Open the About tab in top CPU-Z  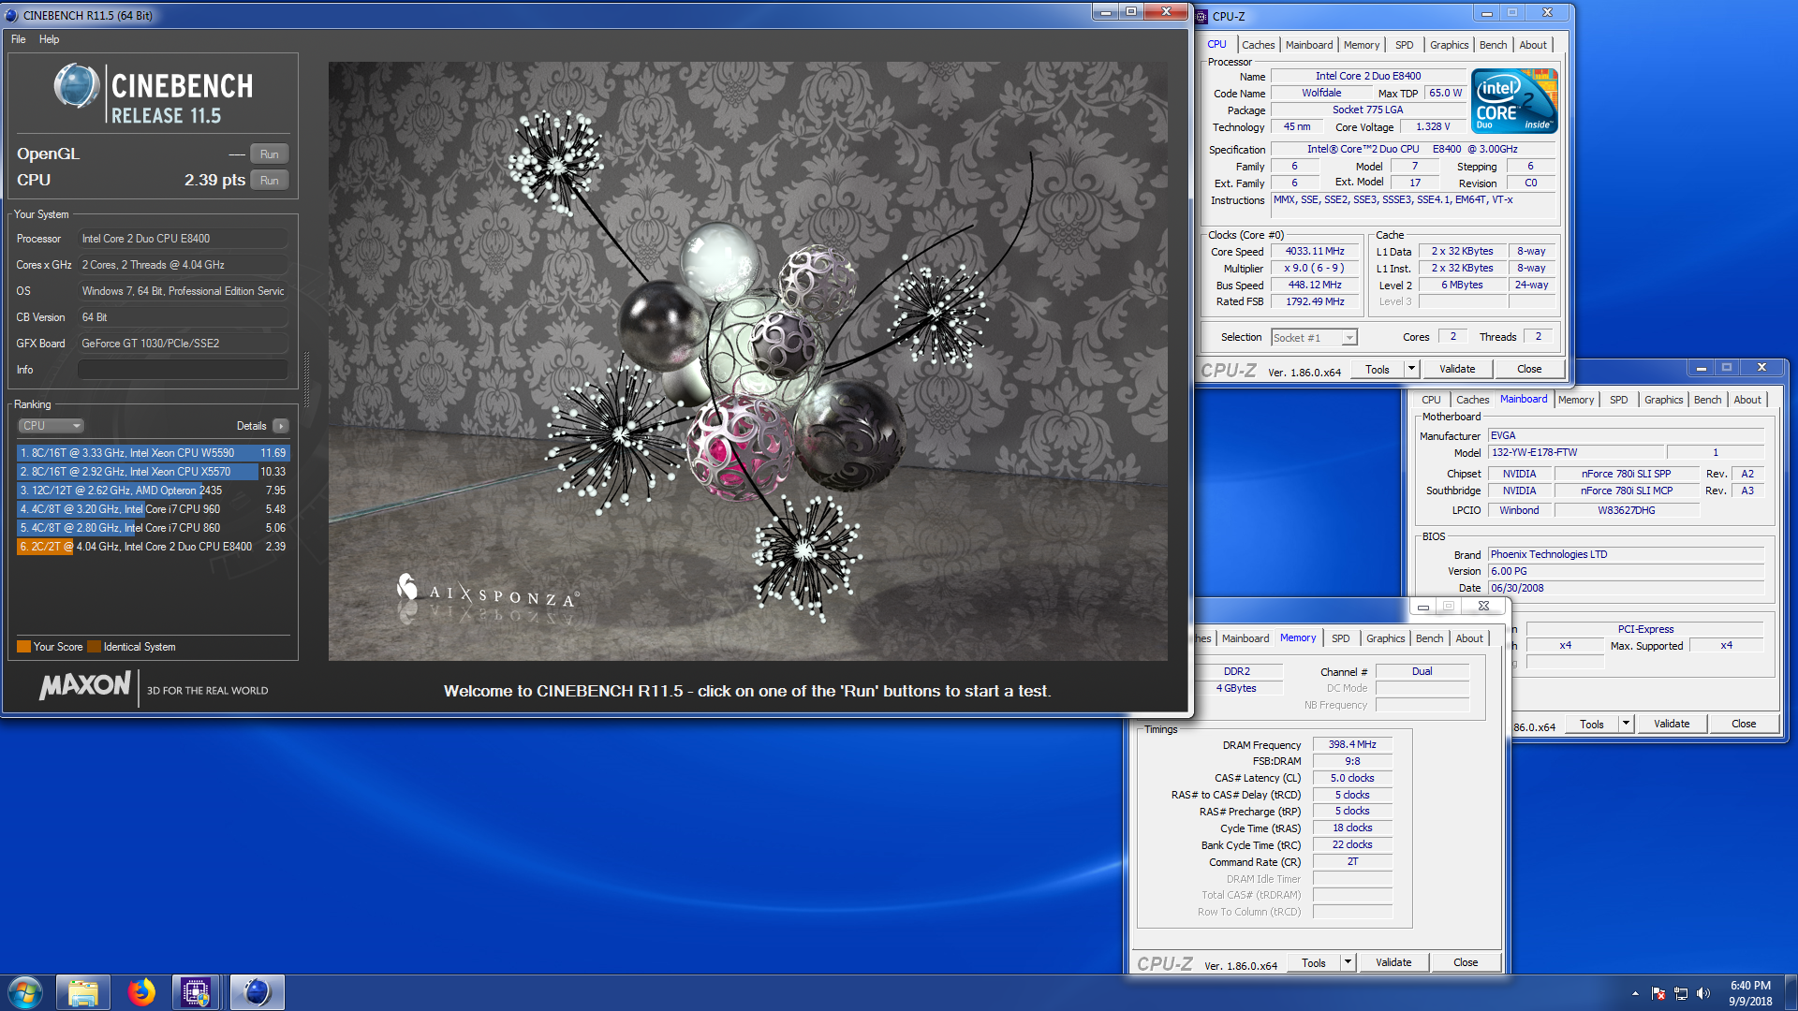pyautogui.click(x=1533, y=45)
